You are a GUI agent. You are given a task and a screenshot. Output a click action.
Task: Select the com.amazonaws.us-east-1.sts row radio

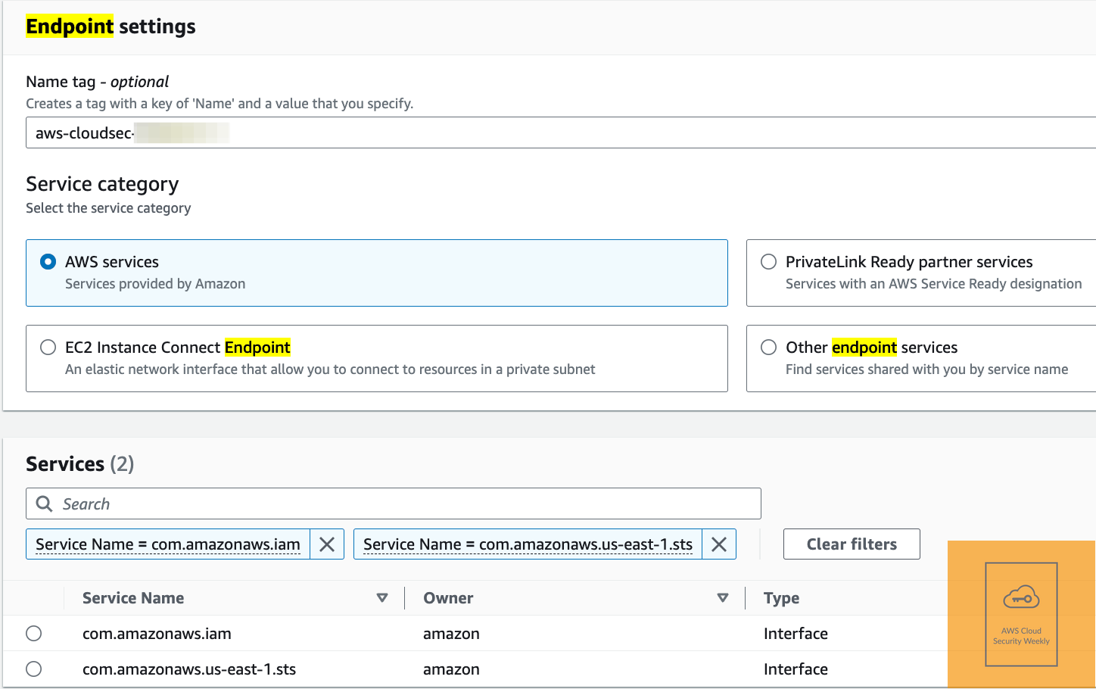click(x=34, y=669)
